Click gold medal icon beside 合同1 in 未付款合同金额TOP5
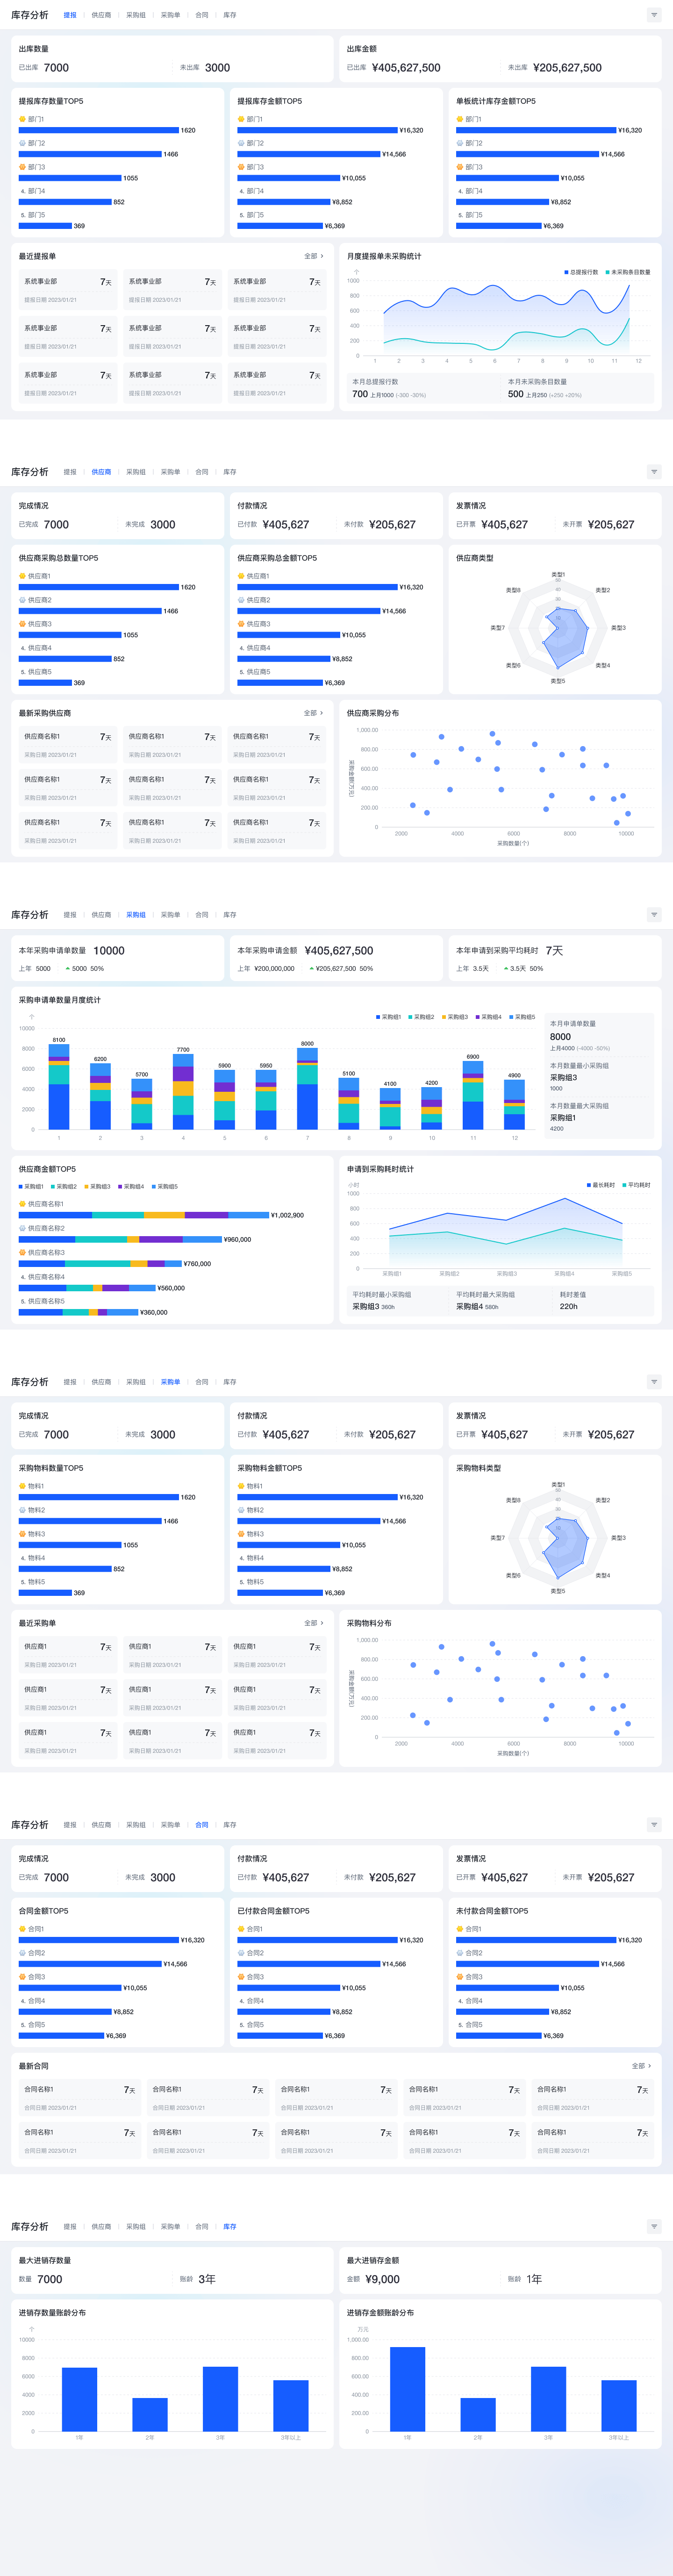This screenshot has height=2576, width=673. tap(460, 1929)
